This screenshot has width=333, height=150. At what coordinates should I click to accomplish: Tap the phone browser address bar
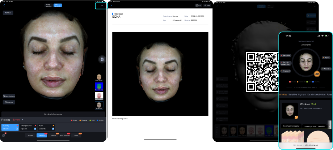coord(305,145)
